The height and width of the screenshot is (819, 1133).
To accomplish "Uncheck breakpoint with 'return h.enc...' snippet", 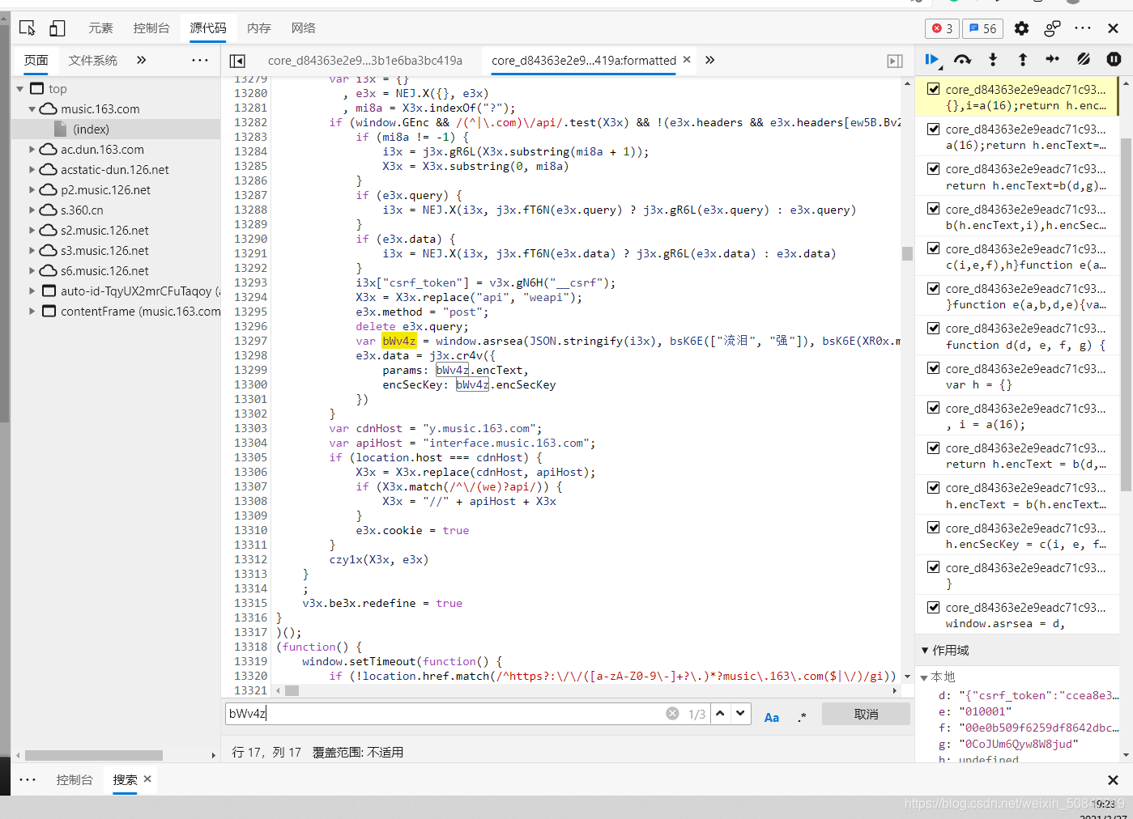I will pyautogui.click(x=934, y=89).
